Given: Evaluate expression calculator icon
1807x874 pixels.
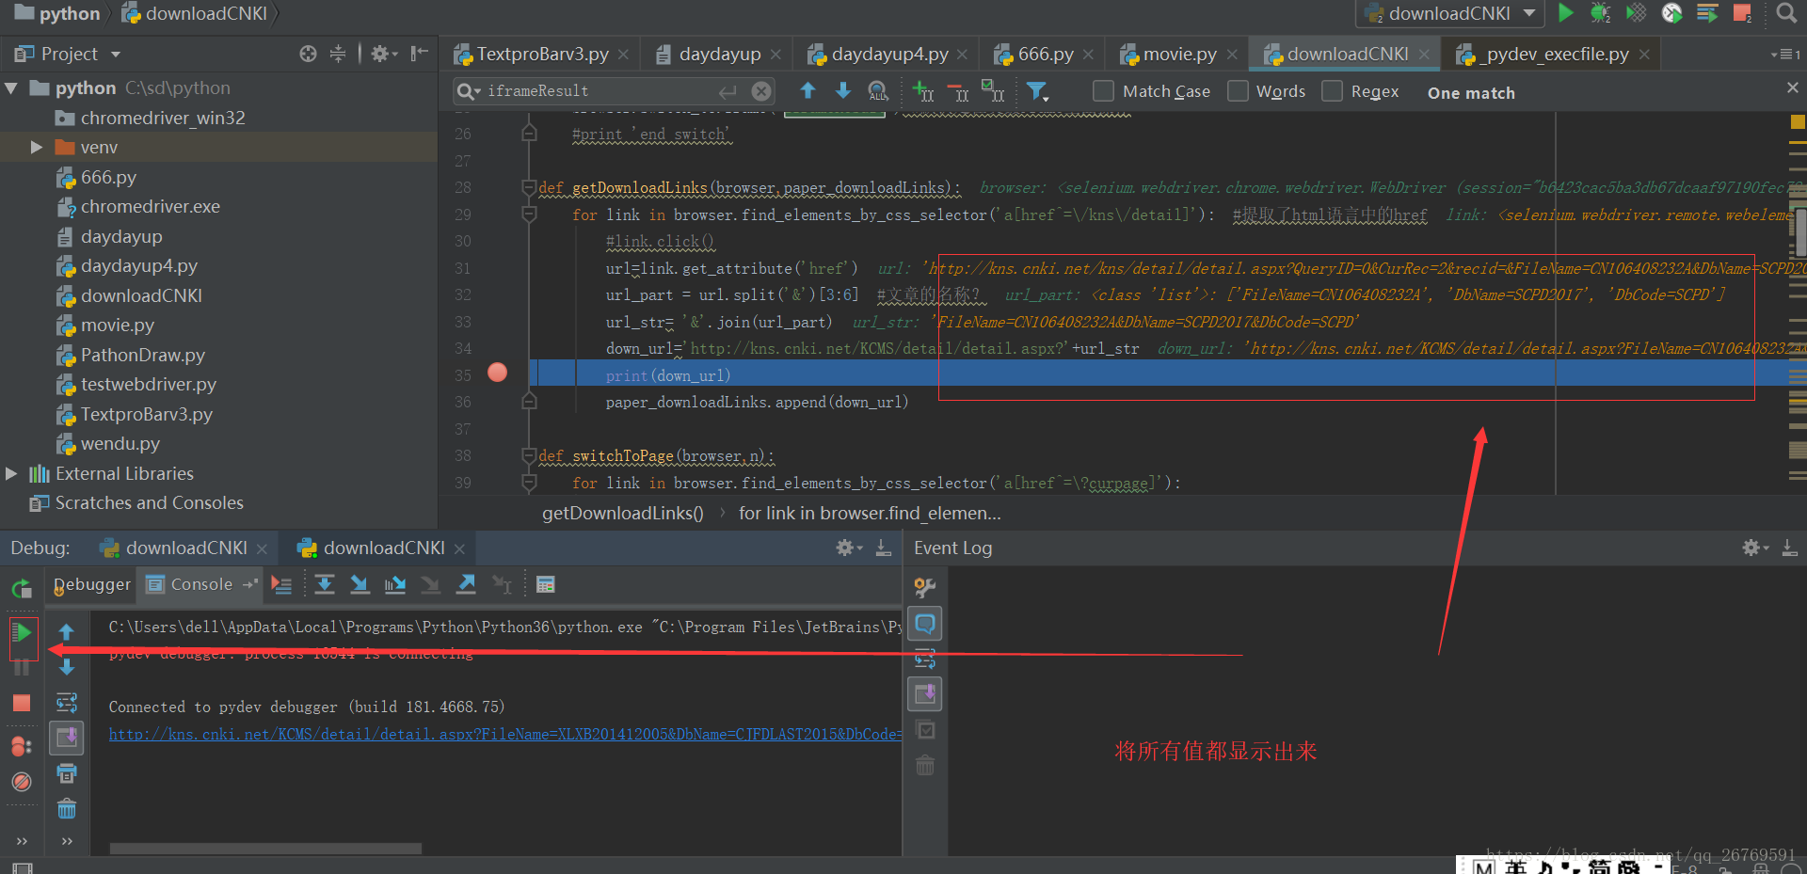Looking at the screenshot, I should [545, 584].
